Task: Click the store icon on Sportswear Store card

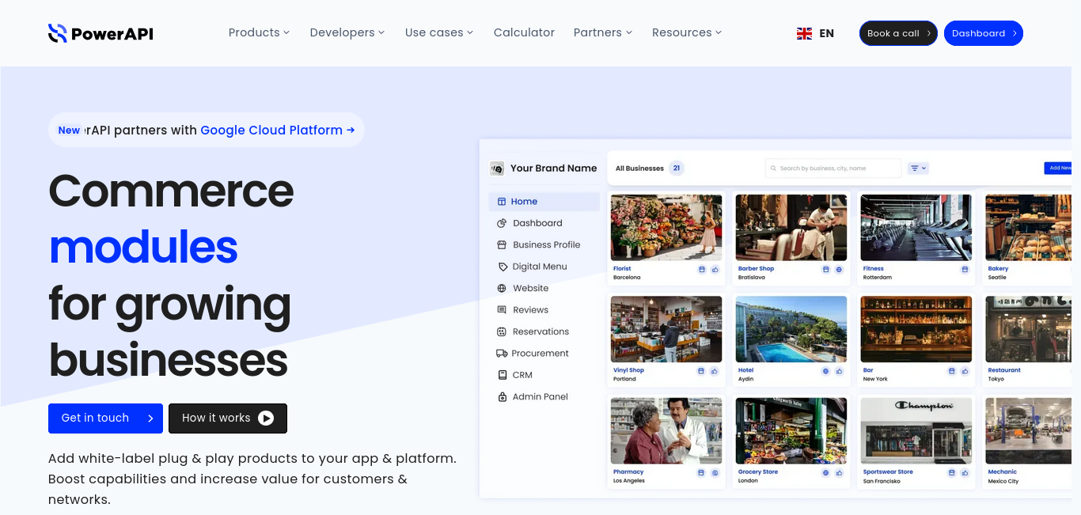Action: [951, 473]
